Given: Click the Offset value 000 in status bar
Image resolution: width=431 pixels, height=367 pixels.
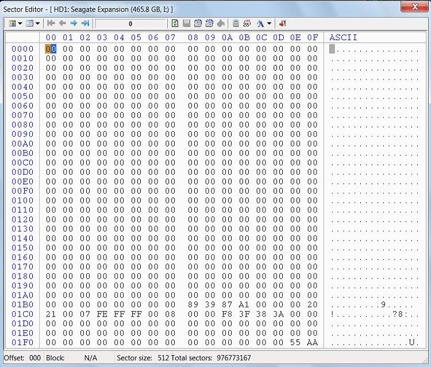Looking at the screenshot, I should coord(35,358).
